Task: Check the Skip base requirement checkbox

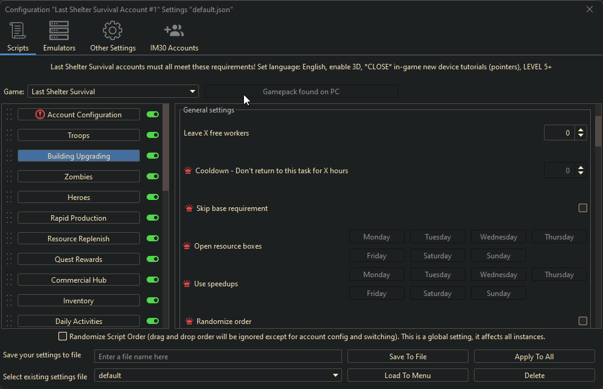Action: (582, 208)
